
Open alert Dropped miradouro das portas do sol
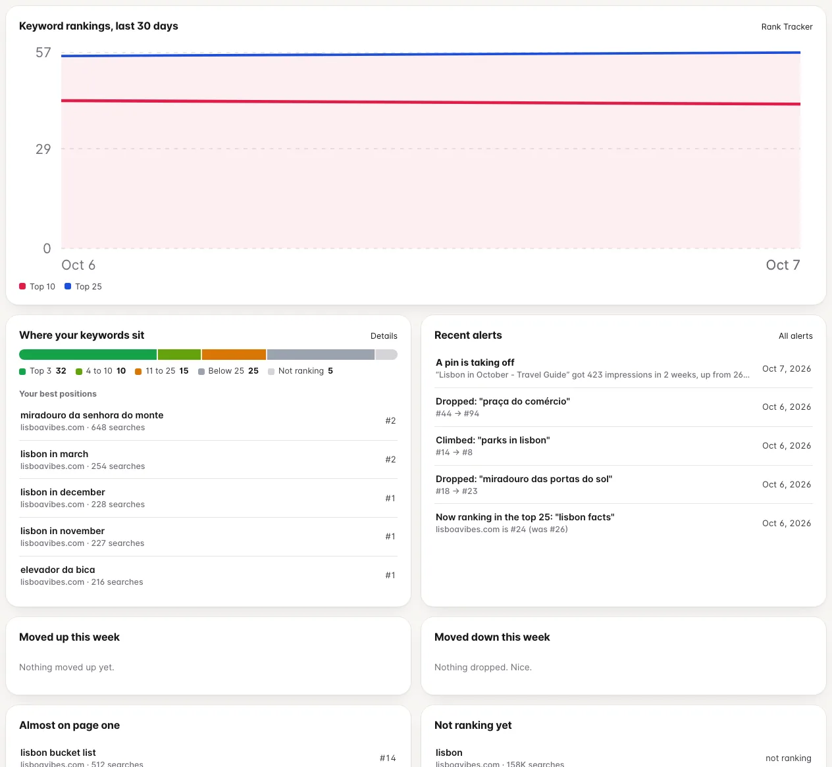tap(623, 485)
